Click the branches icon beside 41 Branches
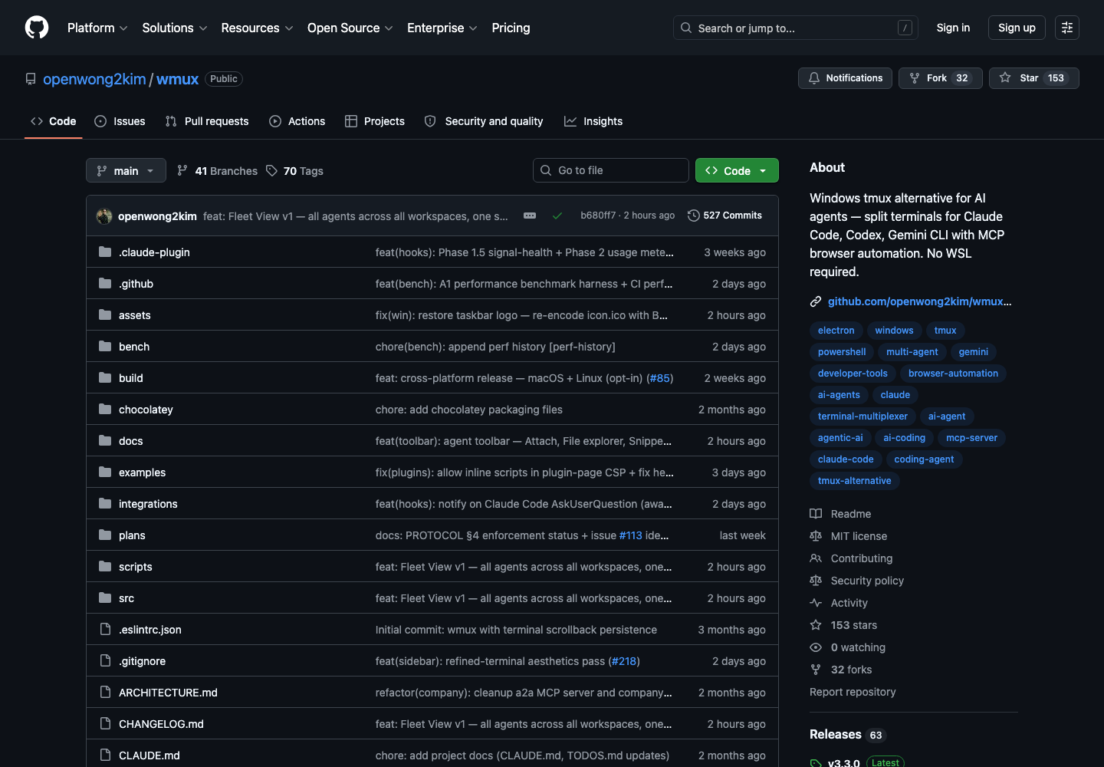Screen dimensions: 1104x767 (182, 170)
